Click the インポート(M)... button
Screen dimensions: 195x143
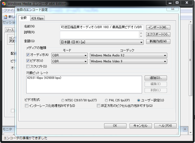click(158, 27)
